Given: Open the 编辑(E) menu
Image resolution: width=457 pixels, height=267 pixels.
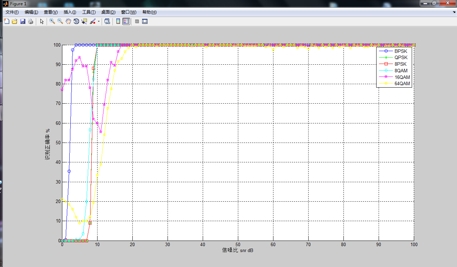Looking at the screenshot, I should click(31, 12).
